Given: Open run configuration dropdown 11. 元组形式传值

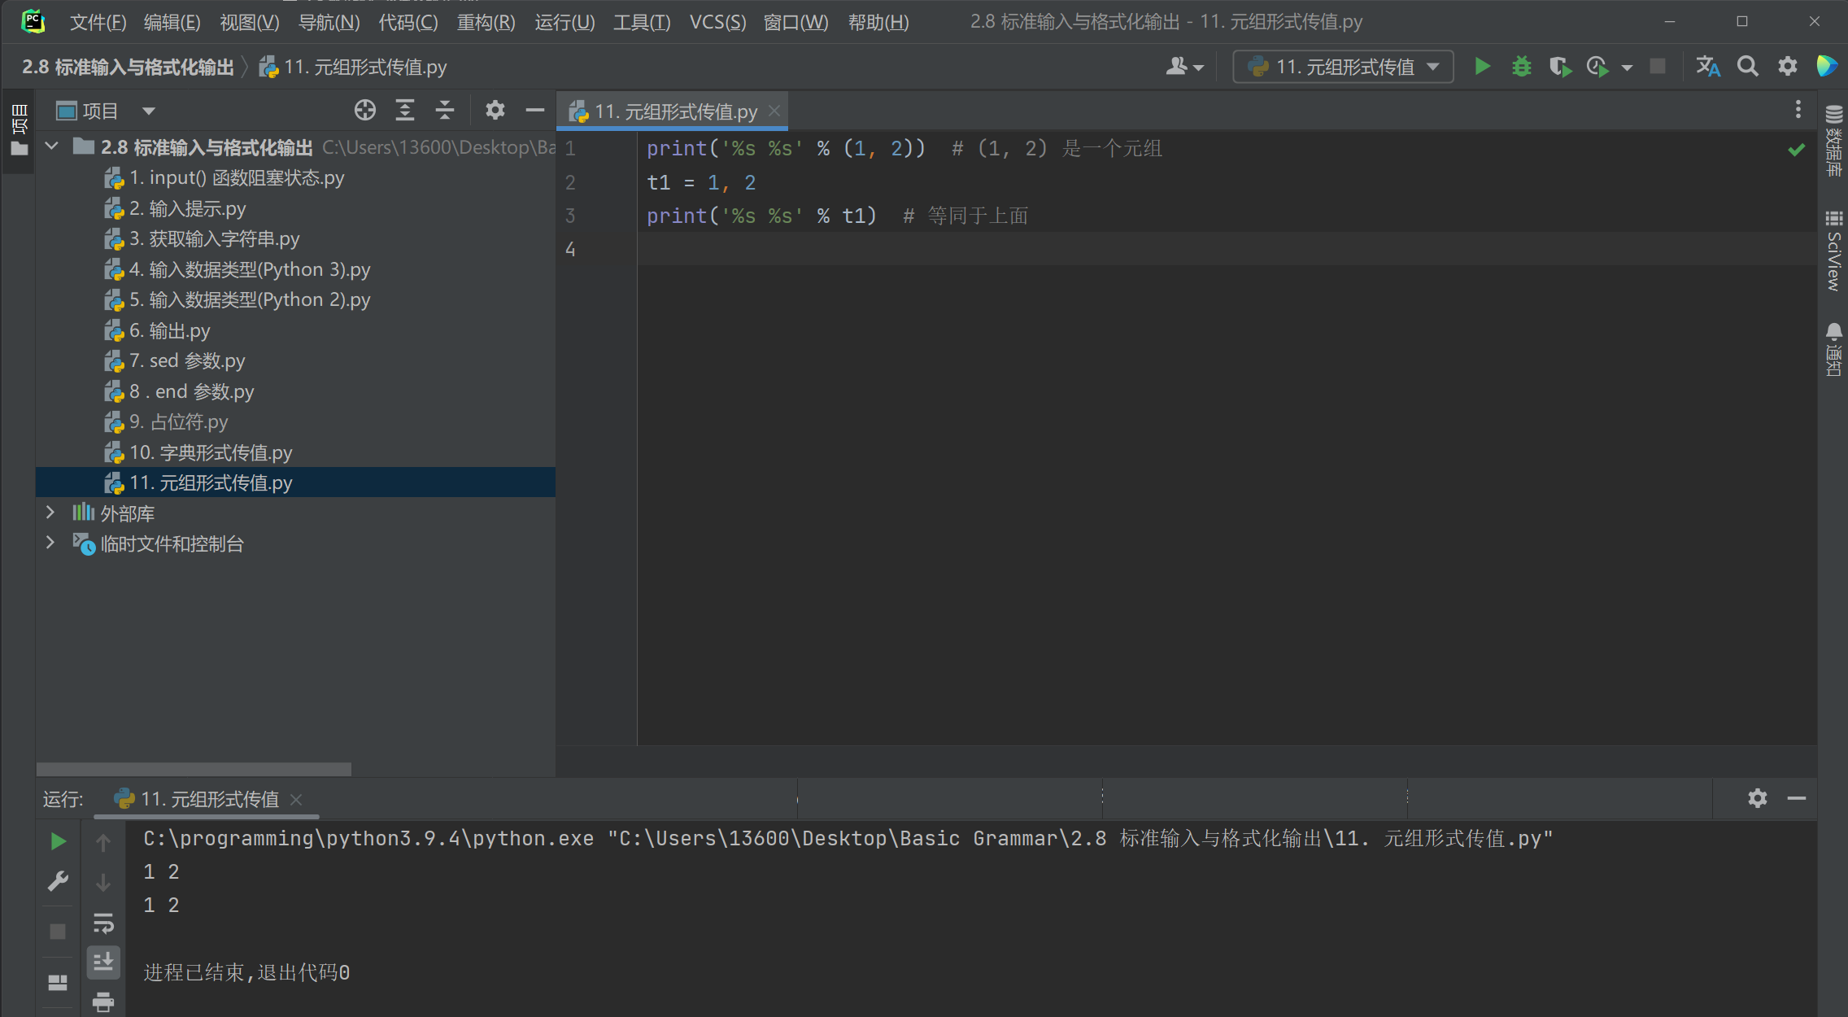Looking at the screenshot, I should click(1343, 66).
